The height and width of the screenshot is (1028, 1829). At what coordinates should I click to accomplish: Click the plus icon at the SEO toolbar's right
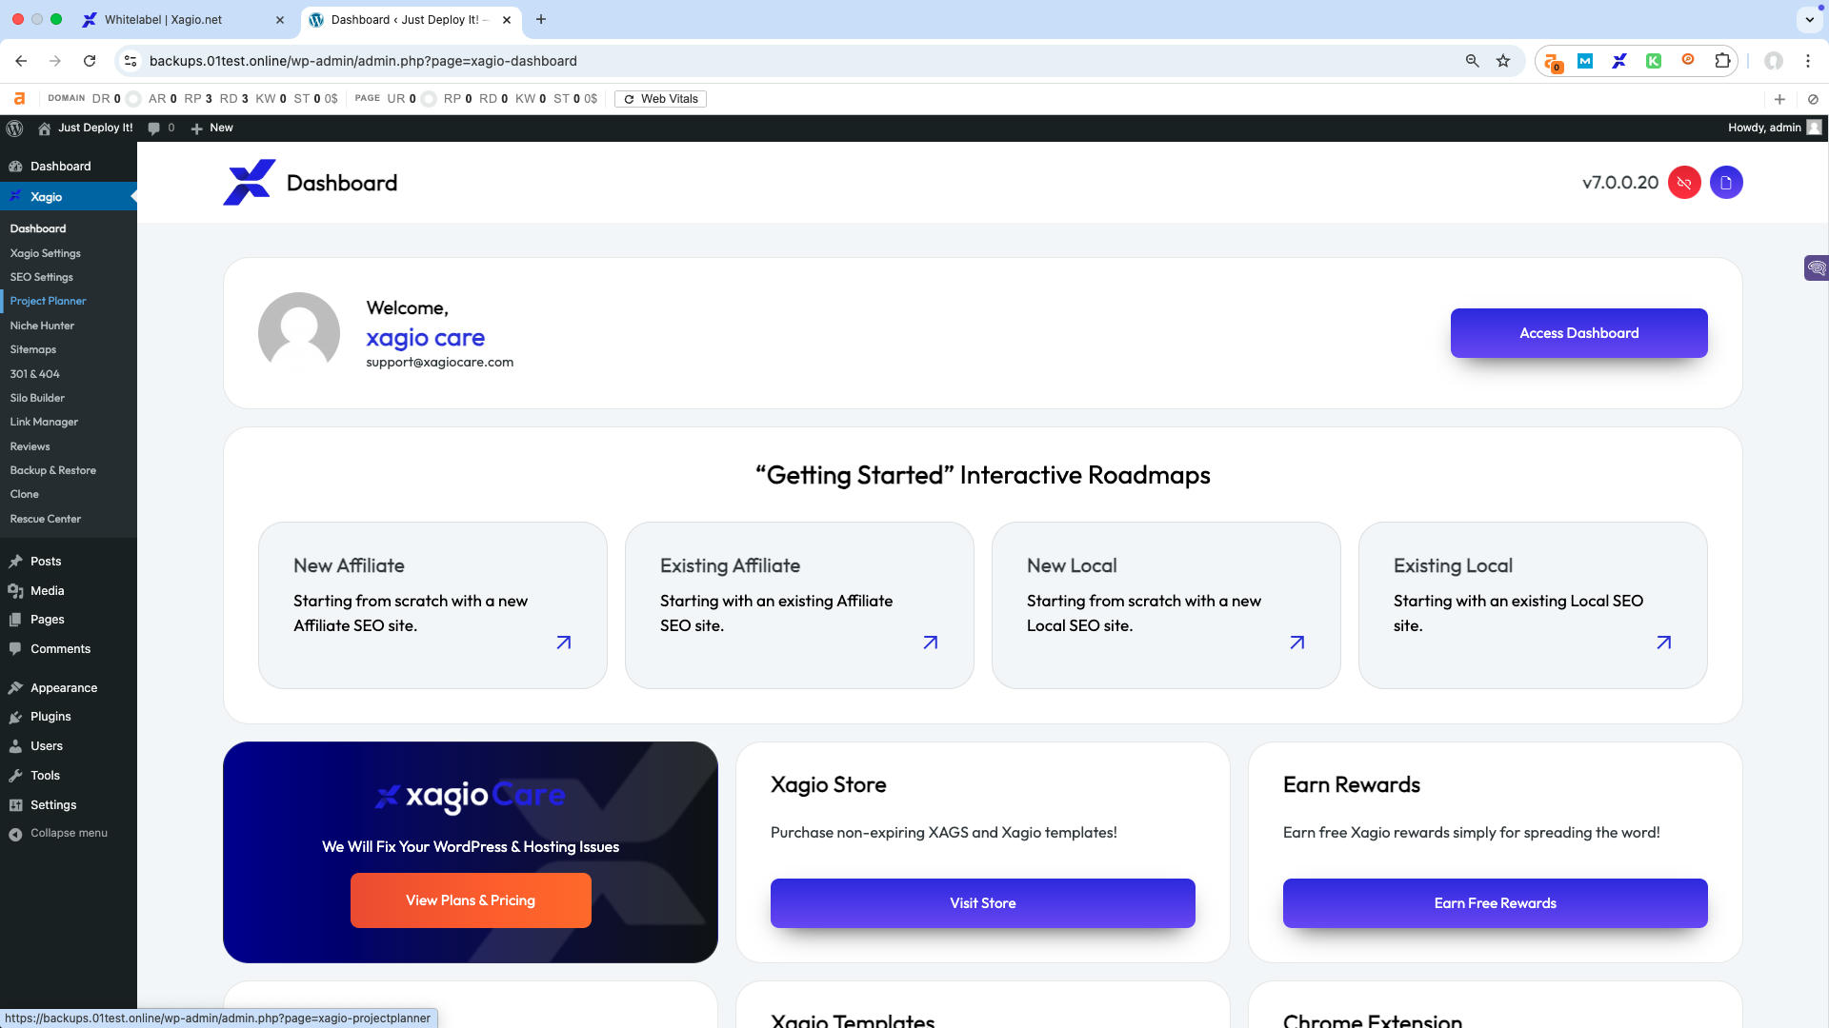pos(1779,99)
